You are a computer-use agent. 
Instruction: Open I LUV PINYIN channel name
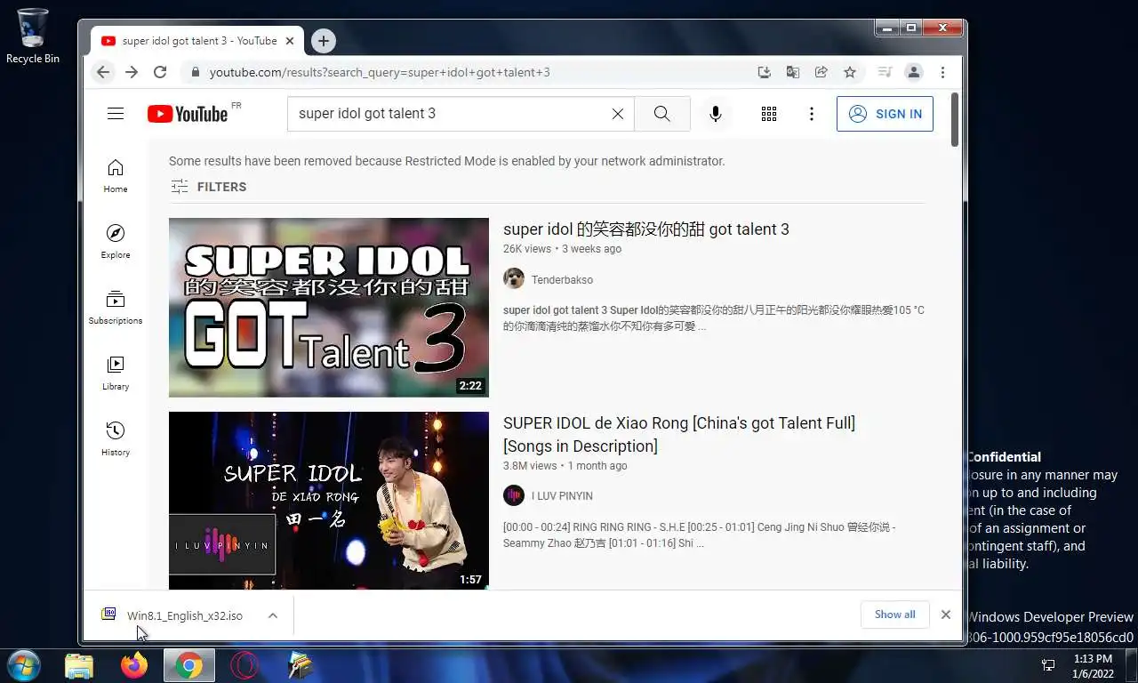(x=562, y=496)
